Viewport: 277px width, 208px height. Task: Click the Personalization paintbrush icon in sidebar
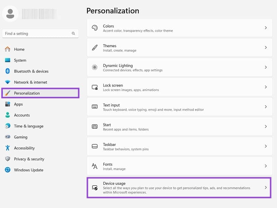(8, 93)
